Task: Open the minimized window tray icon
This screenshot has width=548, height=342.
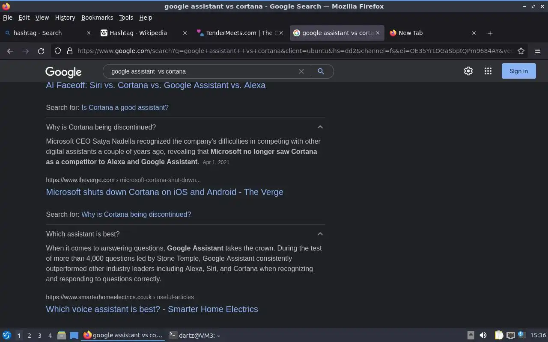Action: pyautogui.click(x=471, y=336)
